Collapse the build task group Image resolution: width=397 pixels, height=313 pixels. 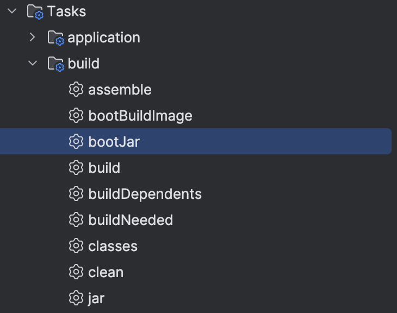pos(33,63)
